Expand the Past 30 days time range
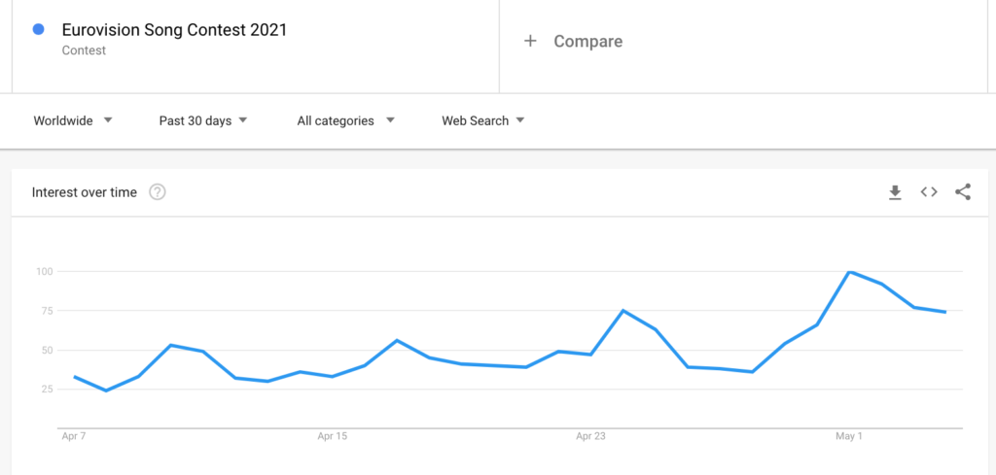This screenshot has width=996, height=475. pyautogui.click(x=202, y=120)
